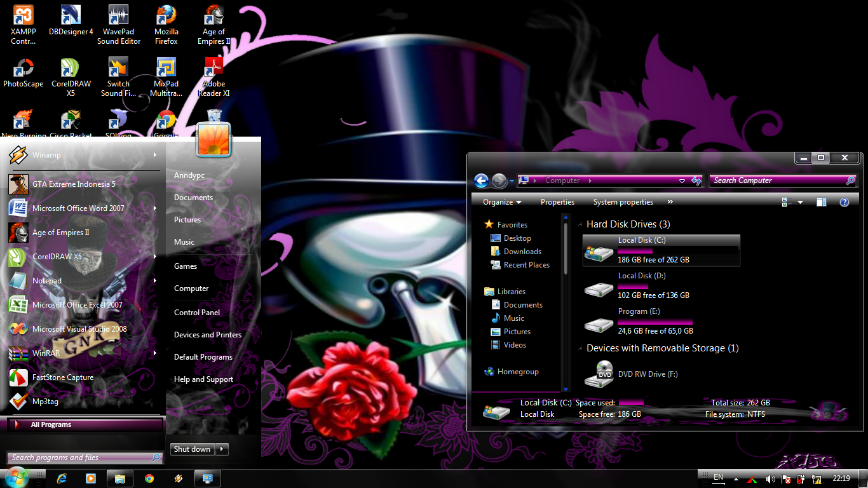Open the recent pages arrow beside Forward
Viewport: 868px width, 488px height.
point(512,181)
